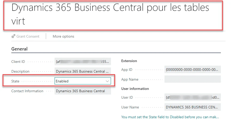Screen dimensions: 234x128
Task: Click the User information group heading
Action: 135,89
